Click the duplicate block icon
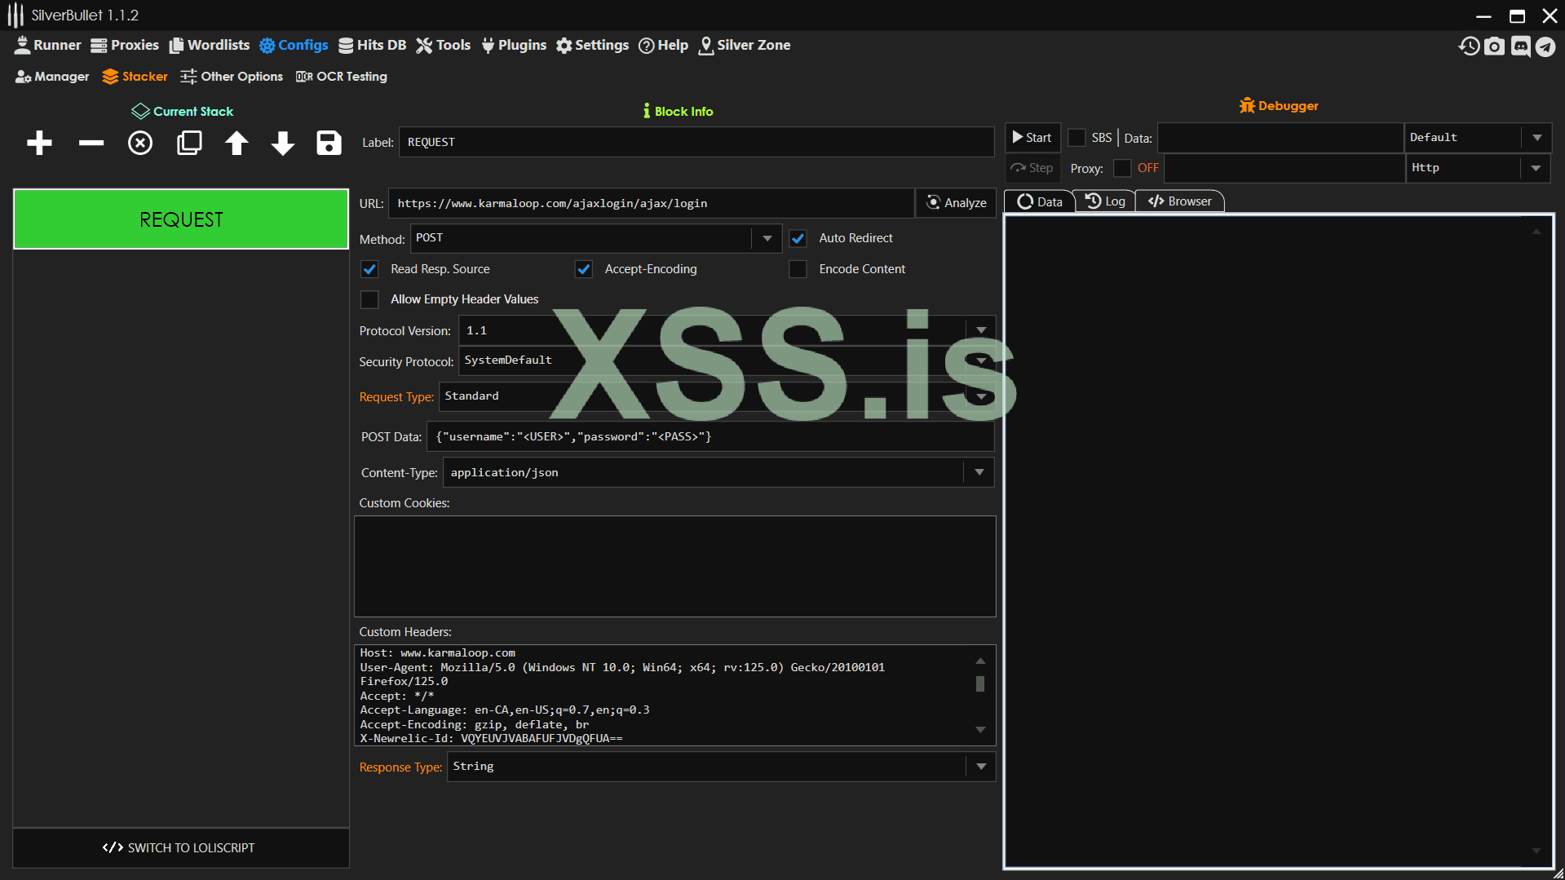 click(x=189, y=144)
